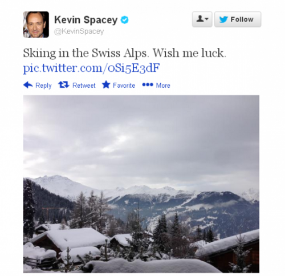
Task: View the snowy Swiss Alps photo
Action: coord(141,184)
